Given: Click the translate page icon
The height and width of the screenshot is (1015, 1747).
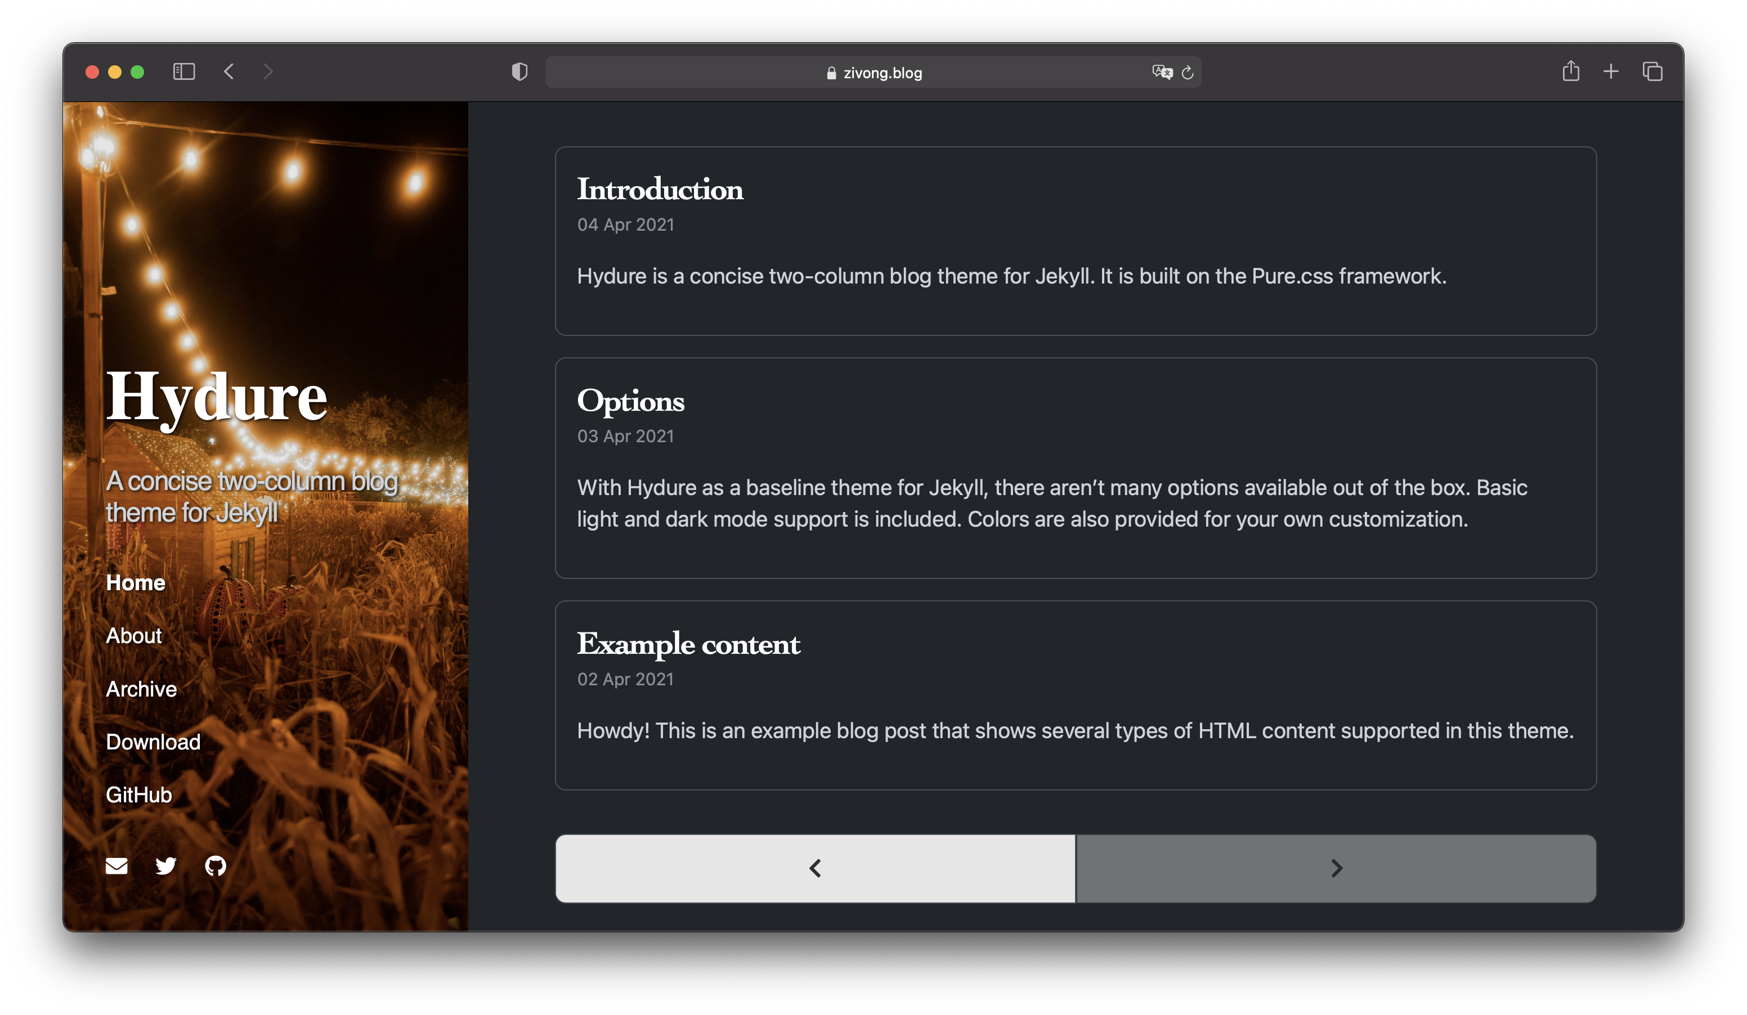Looking at the screenshot, I should pyautogui.click(x=1162, y=72).
